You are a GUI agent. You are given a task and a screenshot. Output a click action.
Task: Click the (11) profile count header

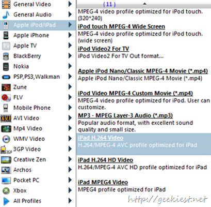[x=109, y=4]
